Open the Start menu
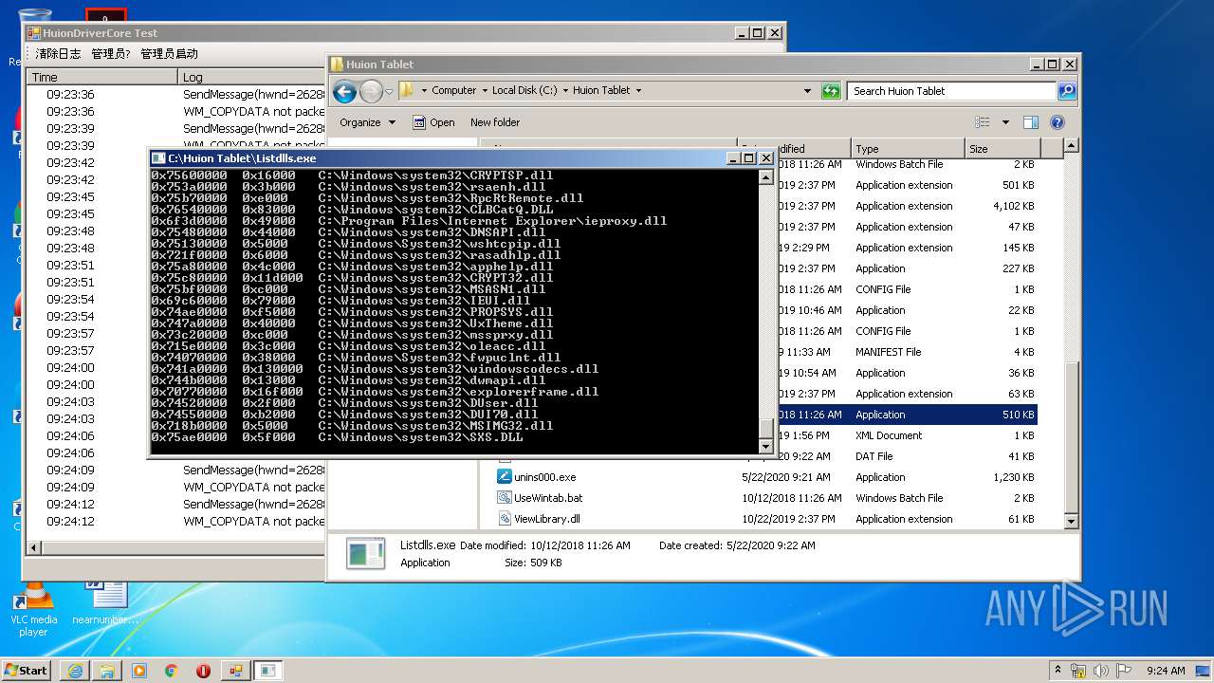The height and width of the screenshot is (683, 1214). pyautogui.click(x=26, y=670)
